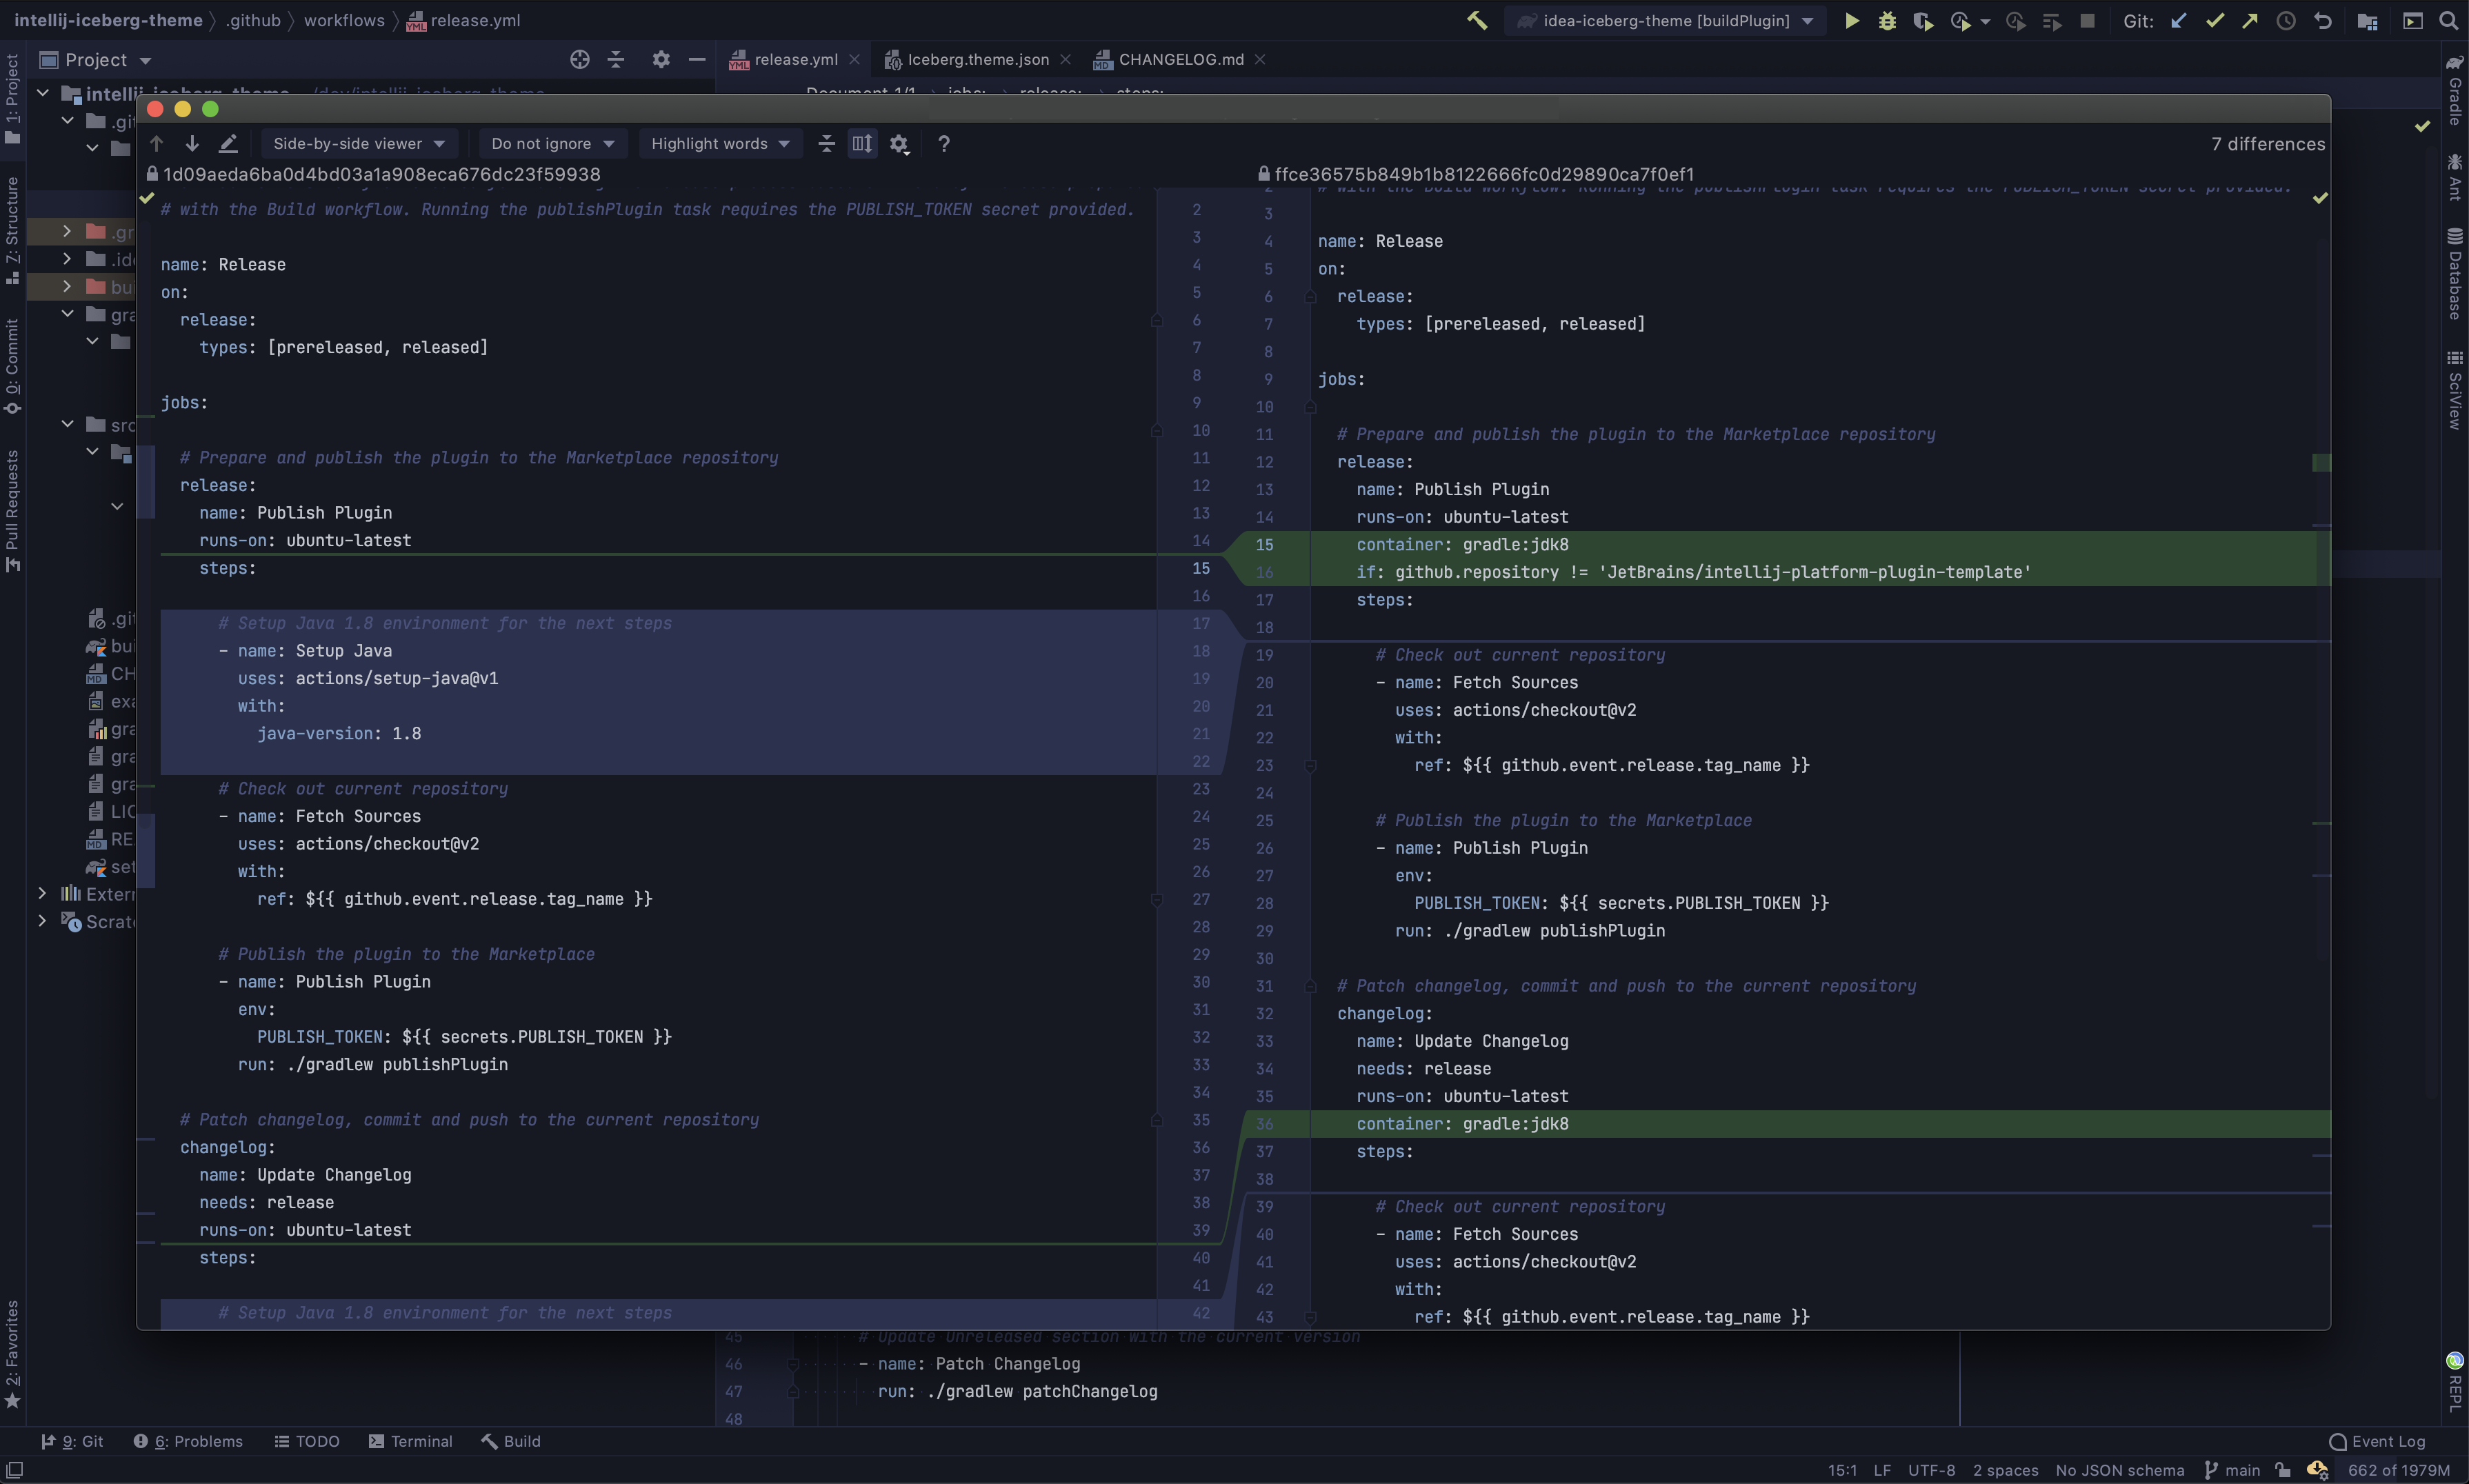This screenshot has height=1484, width=2469.
Task: Click the Build project hammer icon
Action: (x=1476, y=20)
